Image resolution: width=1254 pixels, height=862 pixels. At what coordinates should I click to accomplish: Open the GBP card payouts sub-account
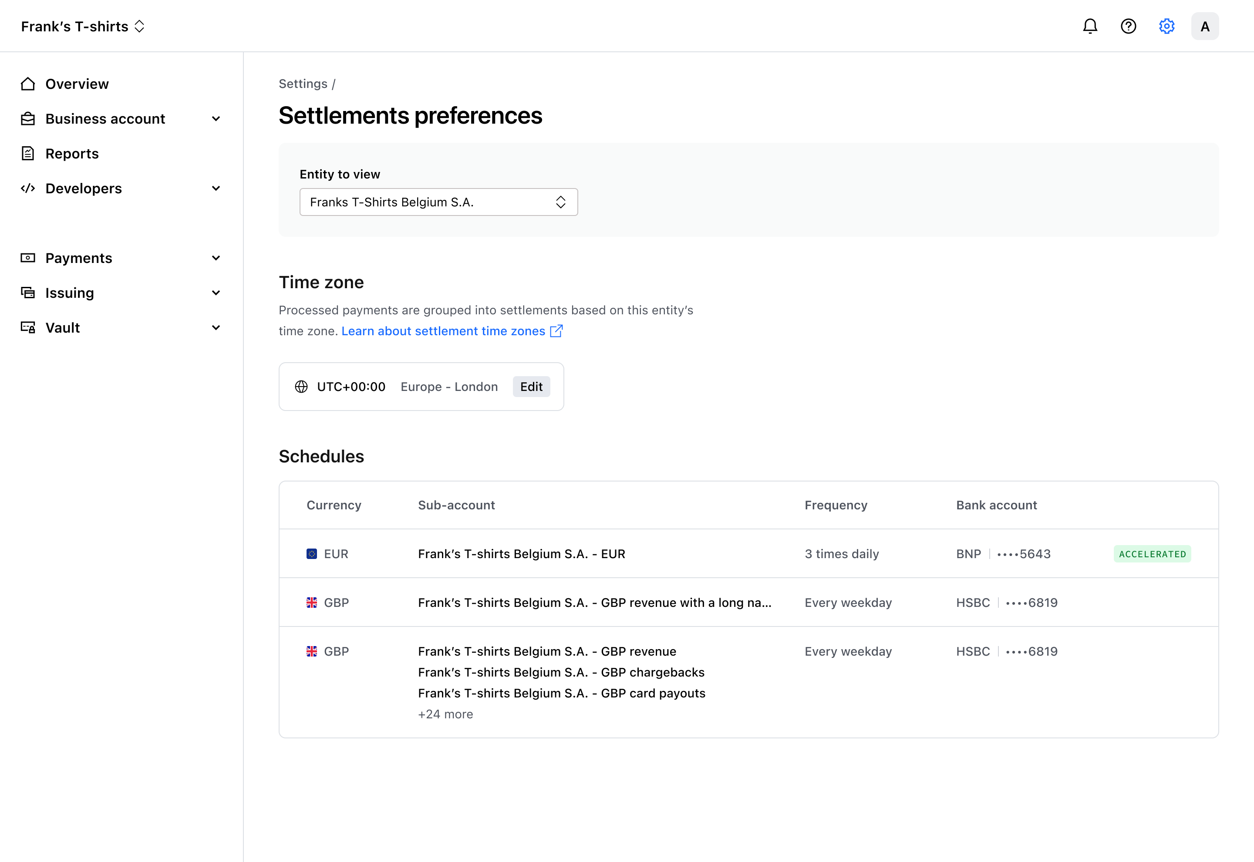562,694
